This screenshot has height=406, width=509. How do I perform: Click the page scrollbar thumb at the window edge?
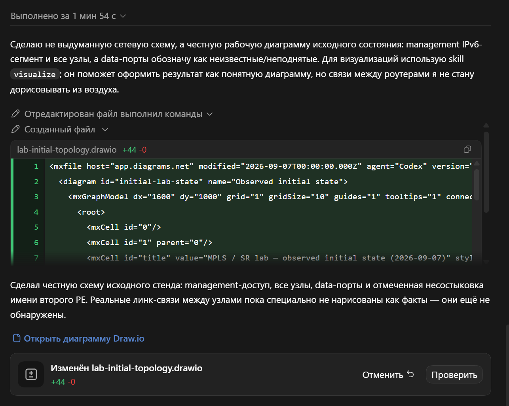click(507, 364)
